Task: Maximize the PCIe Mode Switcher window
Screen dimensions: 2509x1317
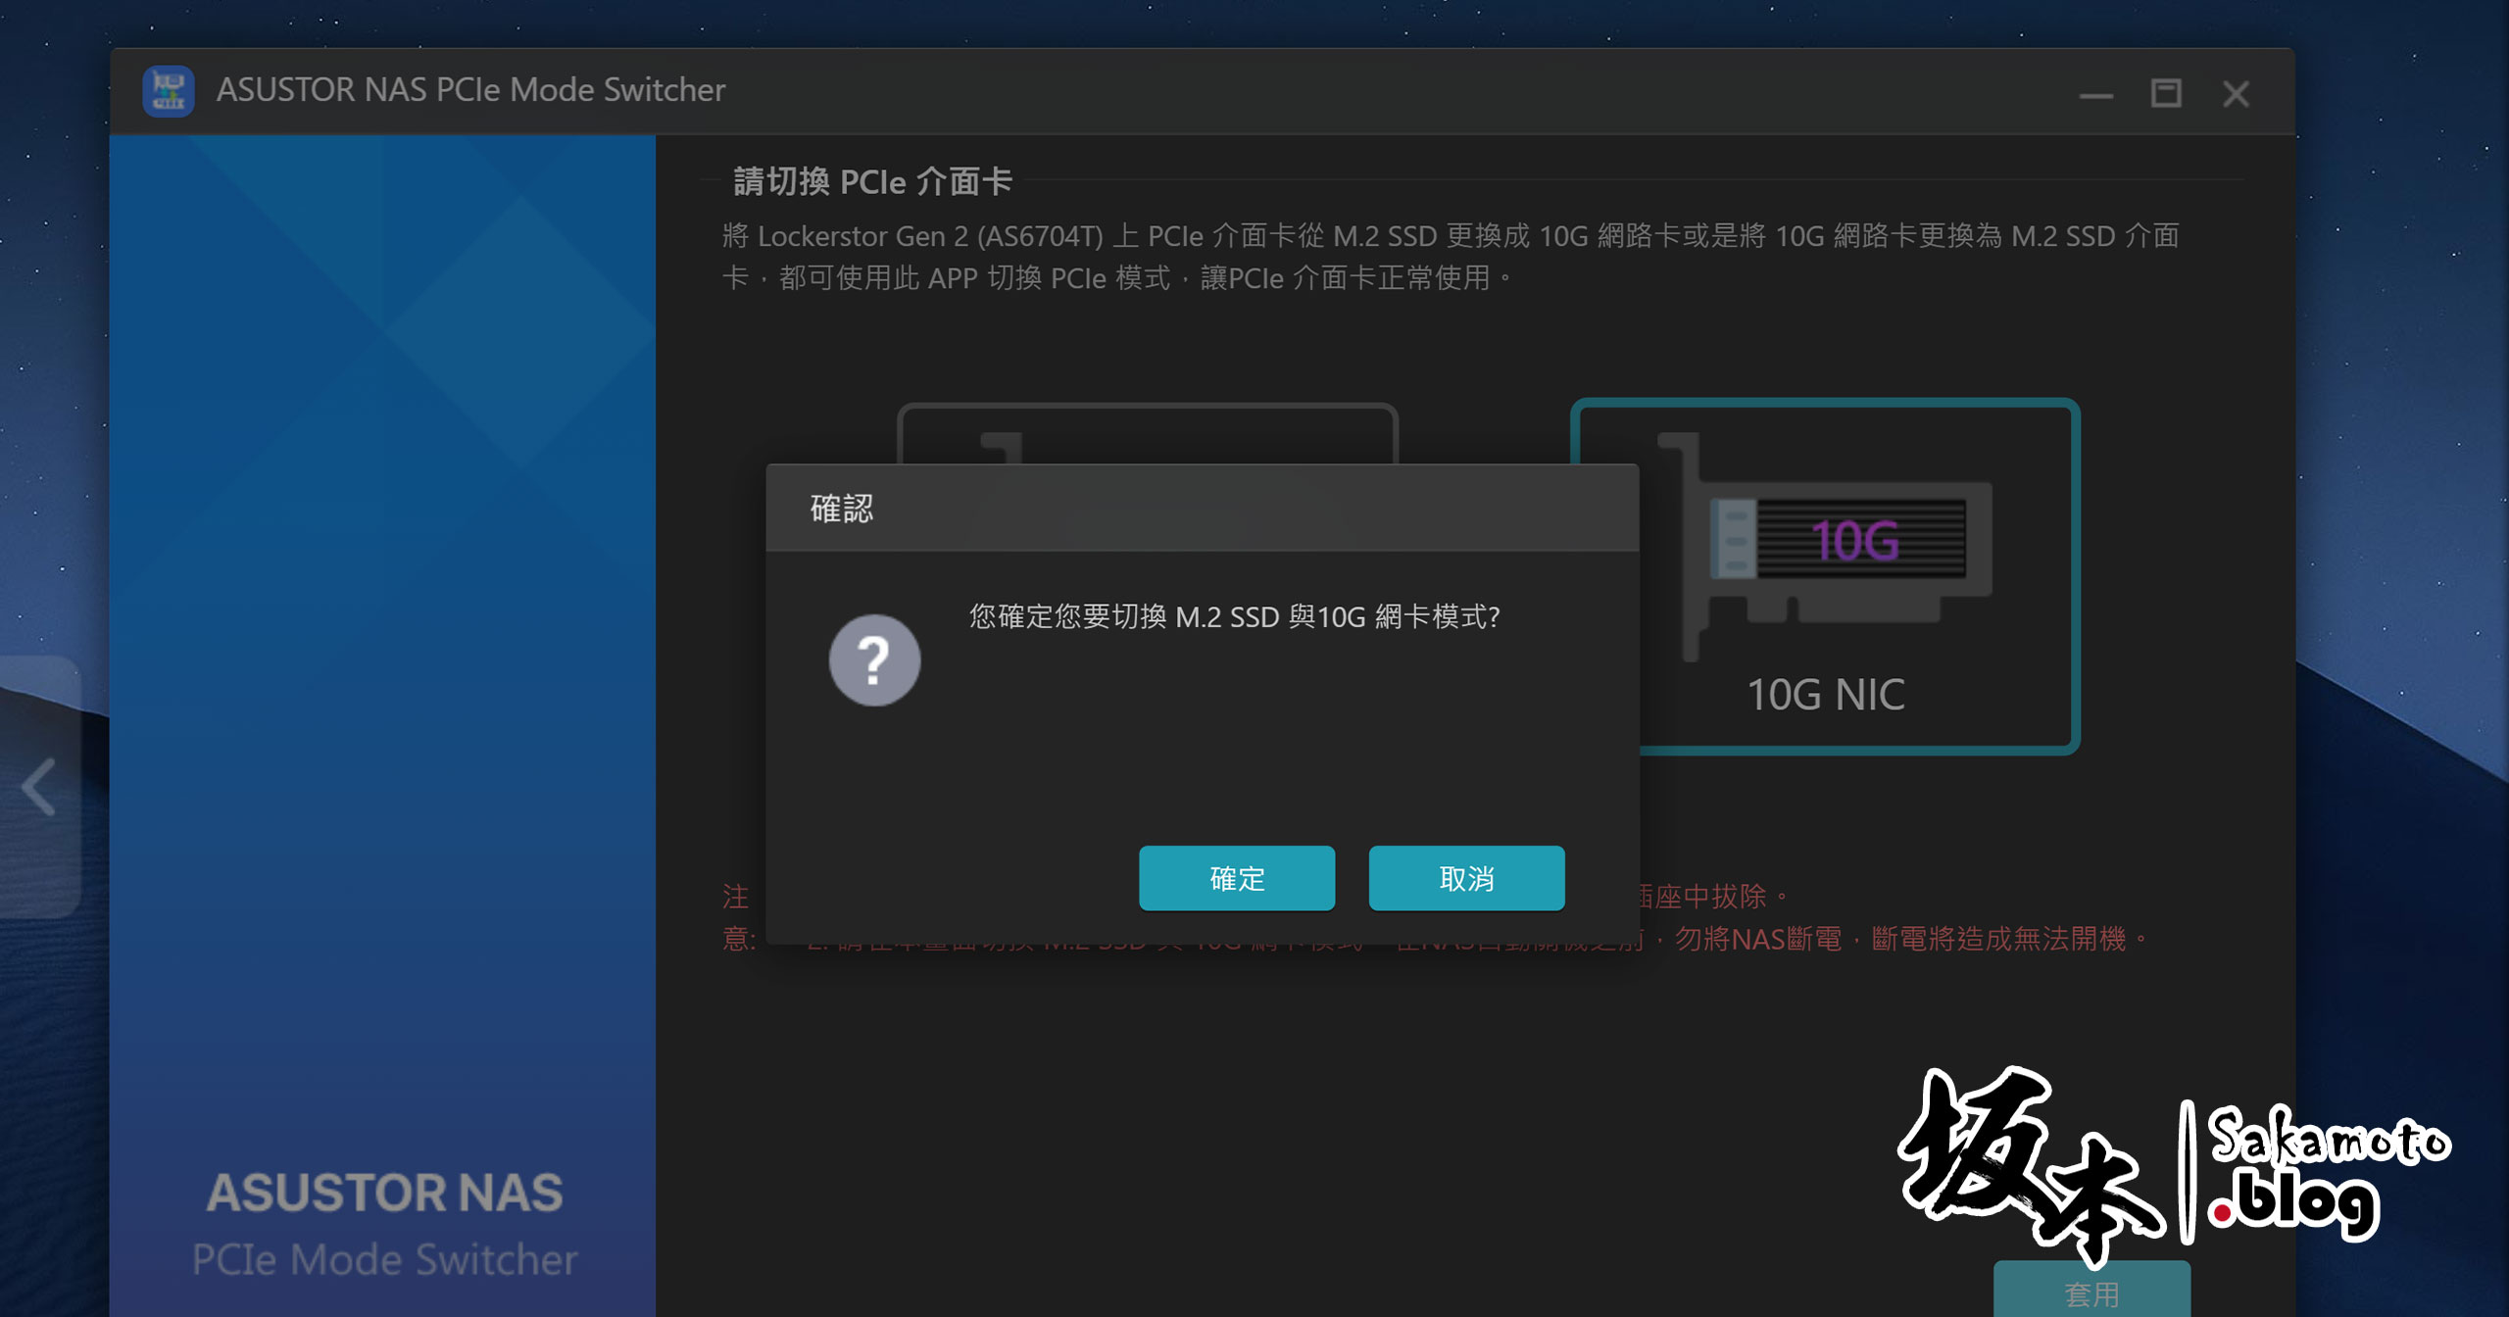Action: 2166,94
